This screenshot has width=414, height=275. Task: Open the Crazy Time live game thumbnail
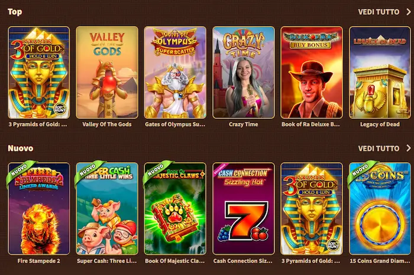coord(244,72)
